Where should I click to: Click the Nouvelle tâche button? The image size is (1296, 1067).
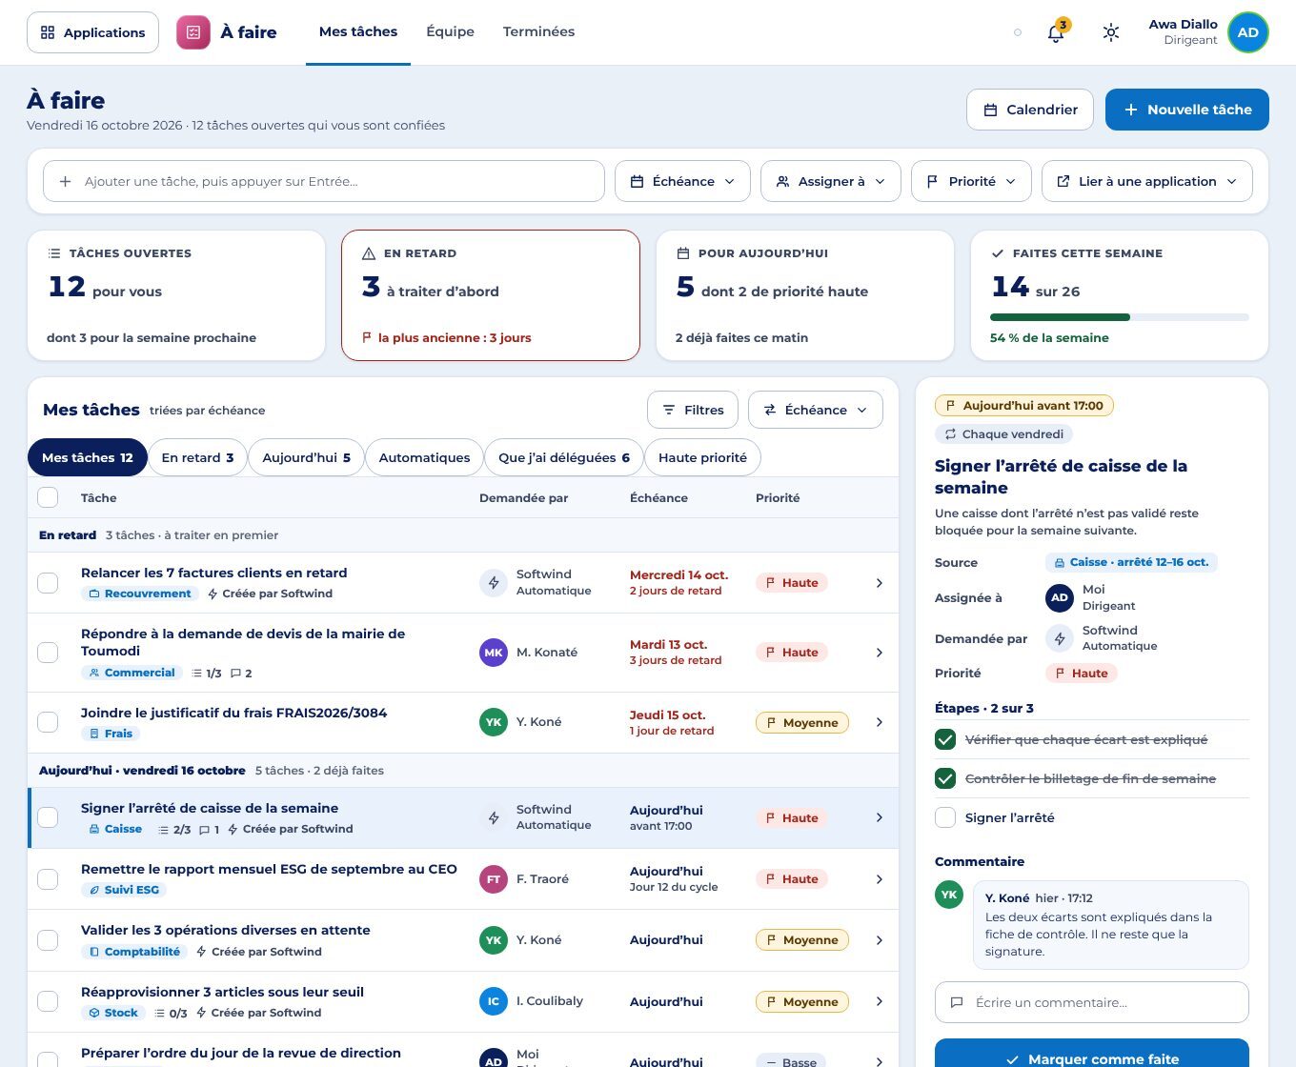point(1187,110)
